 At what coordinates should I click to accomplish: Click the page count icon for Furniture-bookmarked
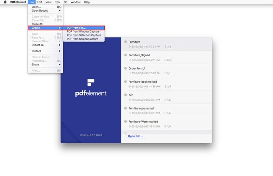click(166, 87)
